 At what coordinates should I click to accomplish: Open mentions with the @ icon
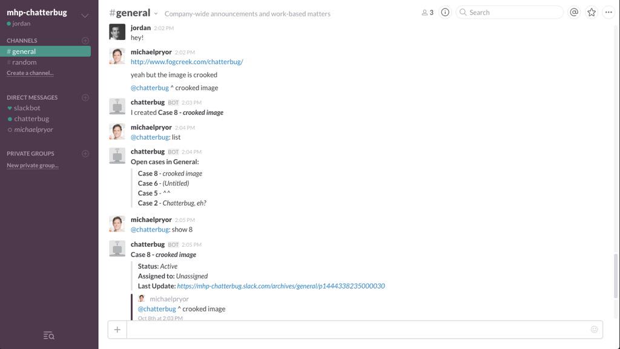(x=574, y=12)
